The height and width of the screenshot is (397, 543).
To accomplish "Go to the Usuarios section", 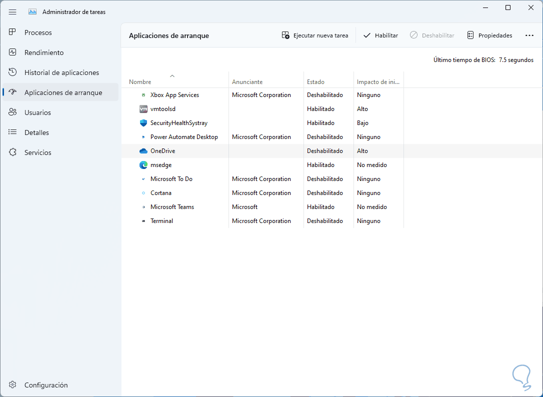I will pyautogui.click(x=37, y=112).
